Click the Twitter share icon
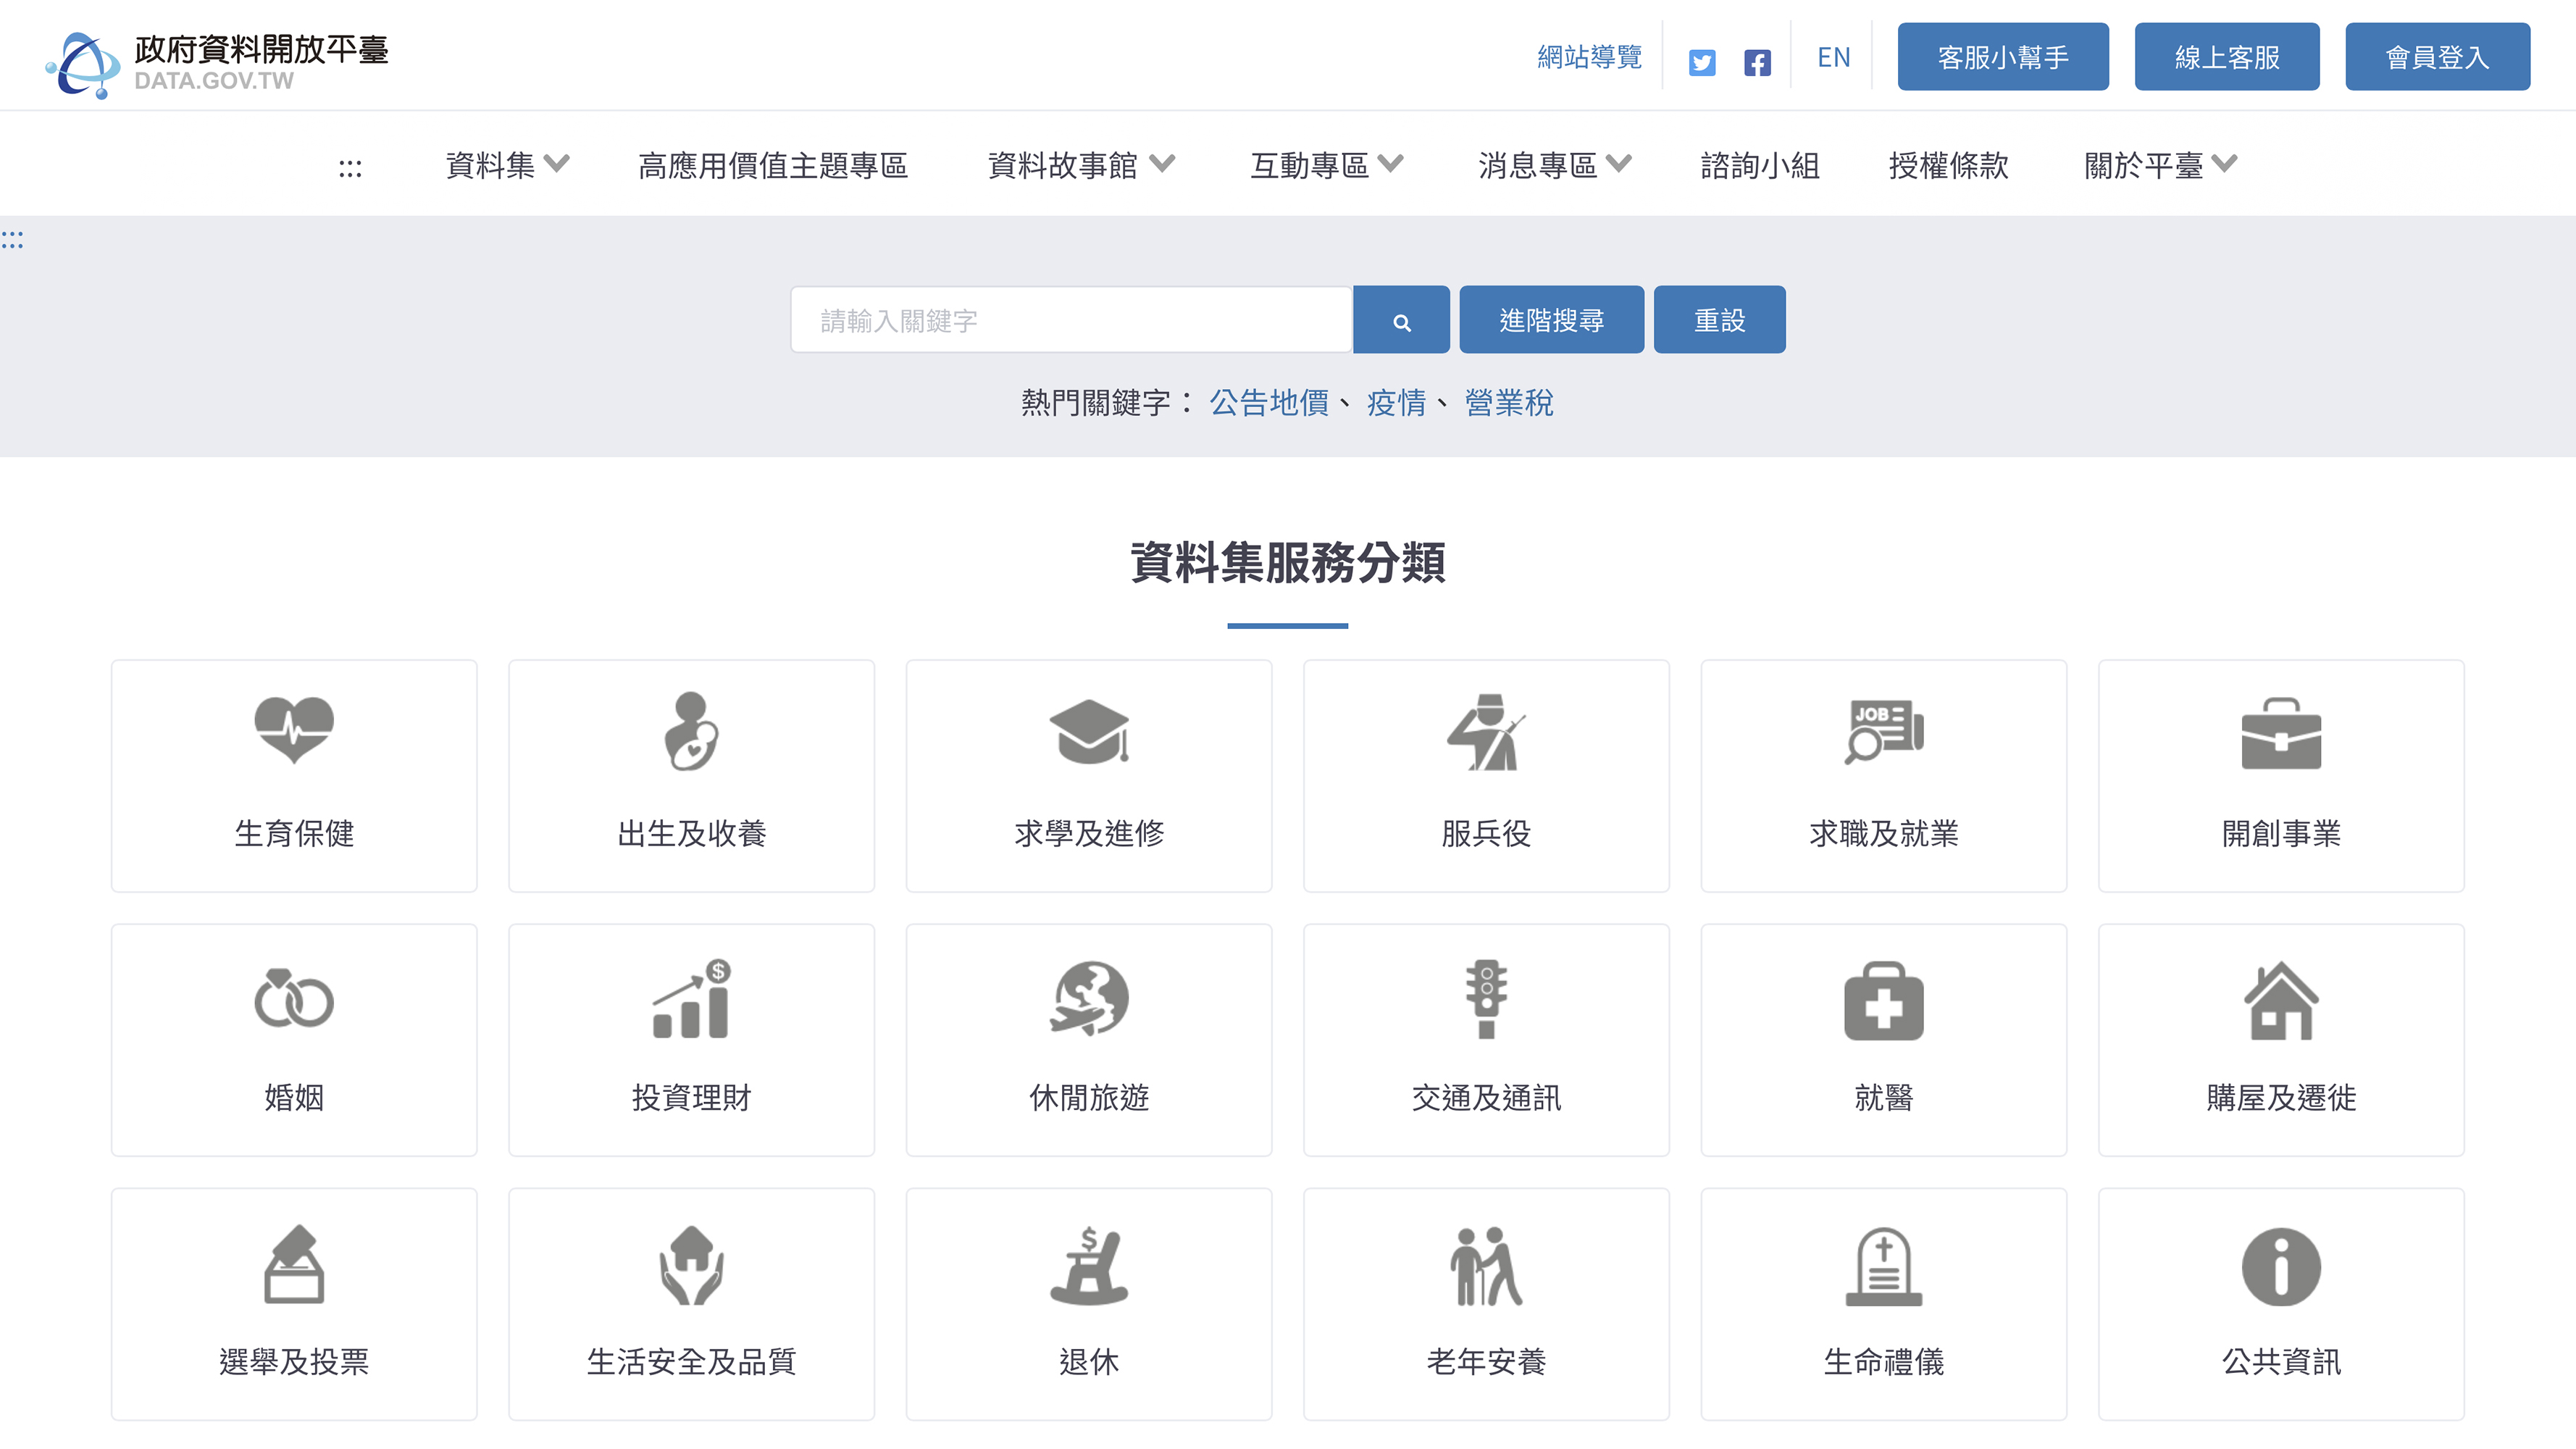The image size is (2576, 1449). [x=1701, y=62]
